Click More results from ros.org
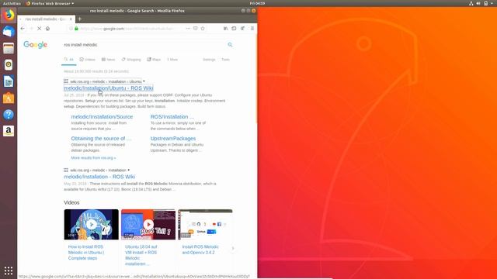Image resolution: width=497 pixels, height=279 pixels. (93, 158)
